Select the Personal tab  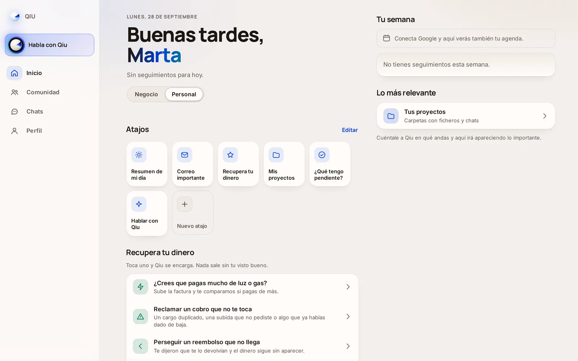point(184,94)
